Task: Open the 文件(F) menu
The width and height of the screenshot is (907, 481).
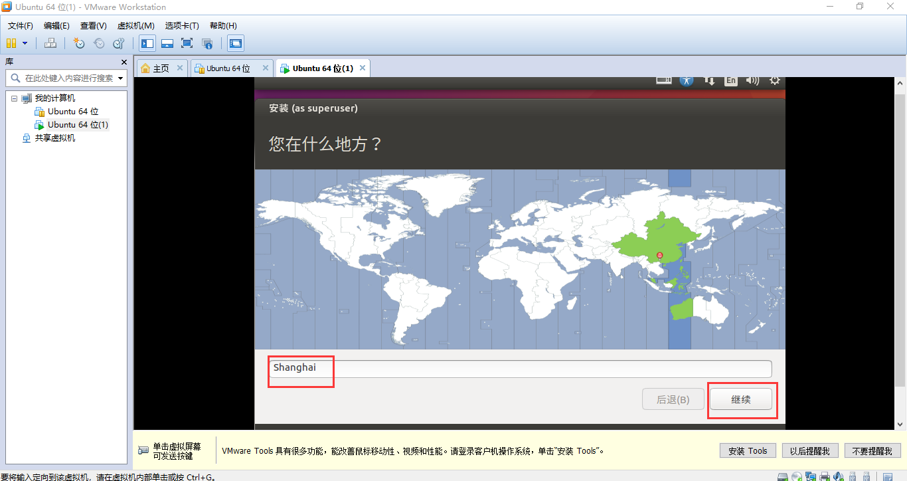Action: pyautogui.click(x=21, y=26)
